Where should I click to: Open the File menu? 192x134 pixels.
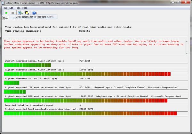coord(5,8)
